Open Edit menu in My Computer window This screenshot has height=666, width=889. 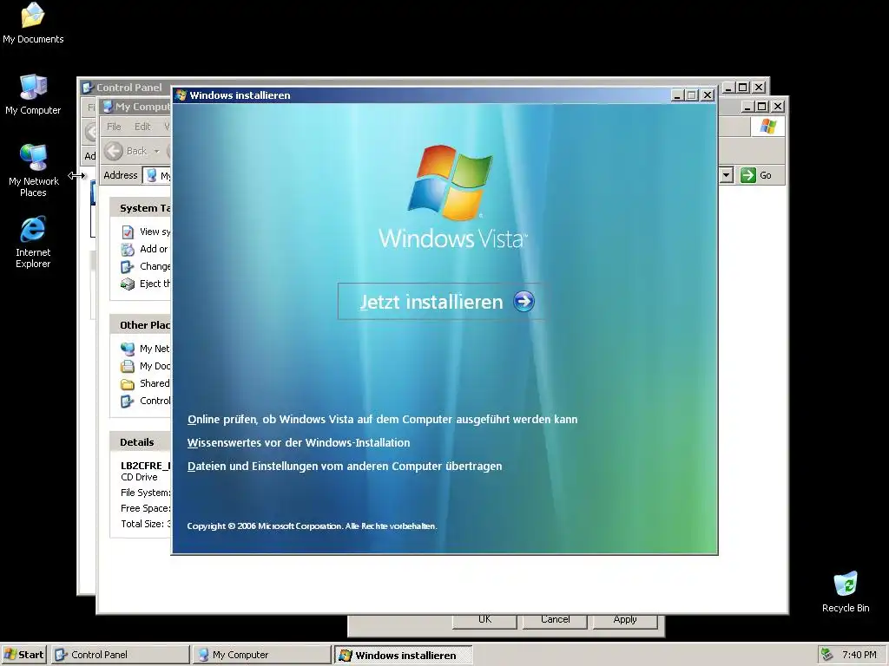pos(142,127)
